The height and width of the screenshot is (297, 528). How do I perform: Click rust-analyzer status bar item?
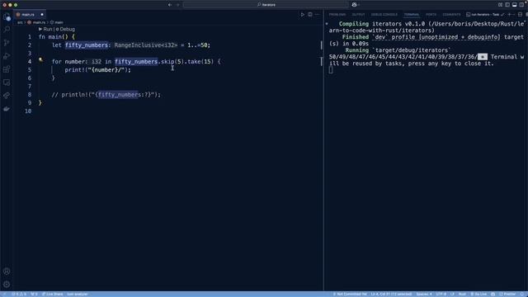pyautogui.click(x=78, y=294)
